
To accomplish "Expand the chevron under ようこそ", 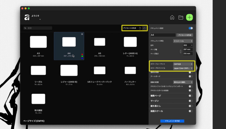I will click(x=40, y=19).
